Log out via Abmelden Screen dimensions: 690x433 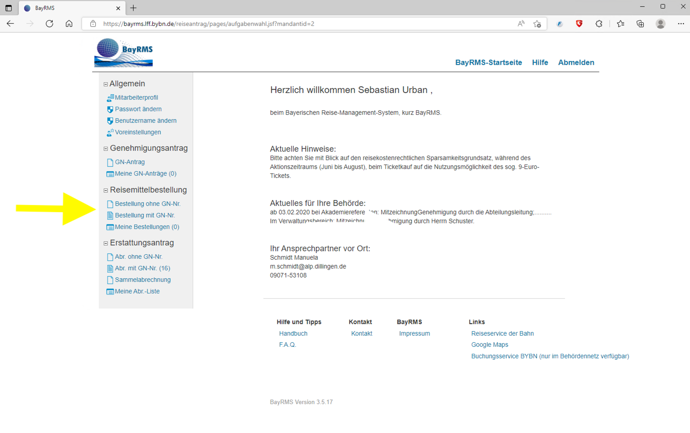576,63
